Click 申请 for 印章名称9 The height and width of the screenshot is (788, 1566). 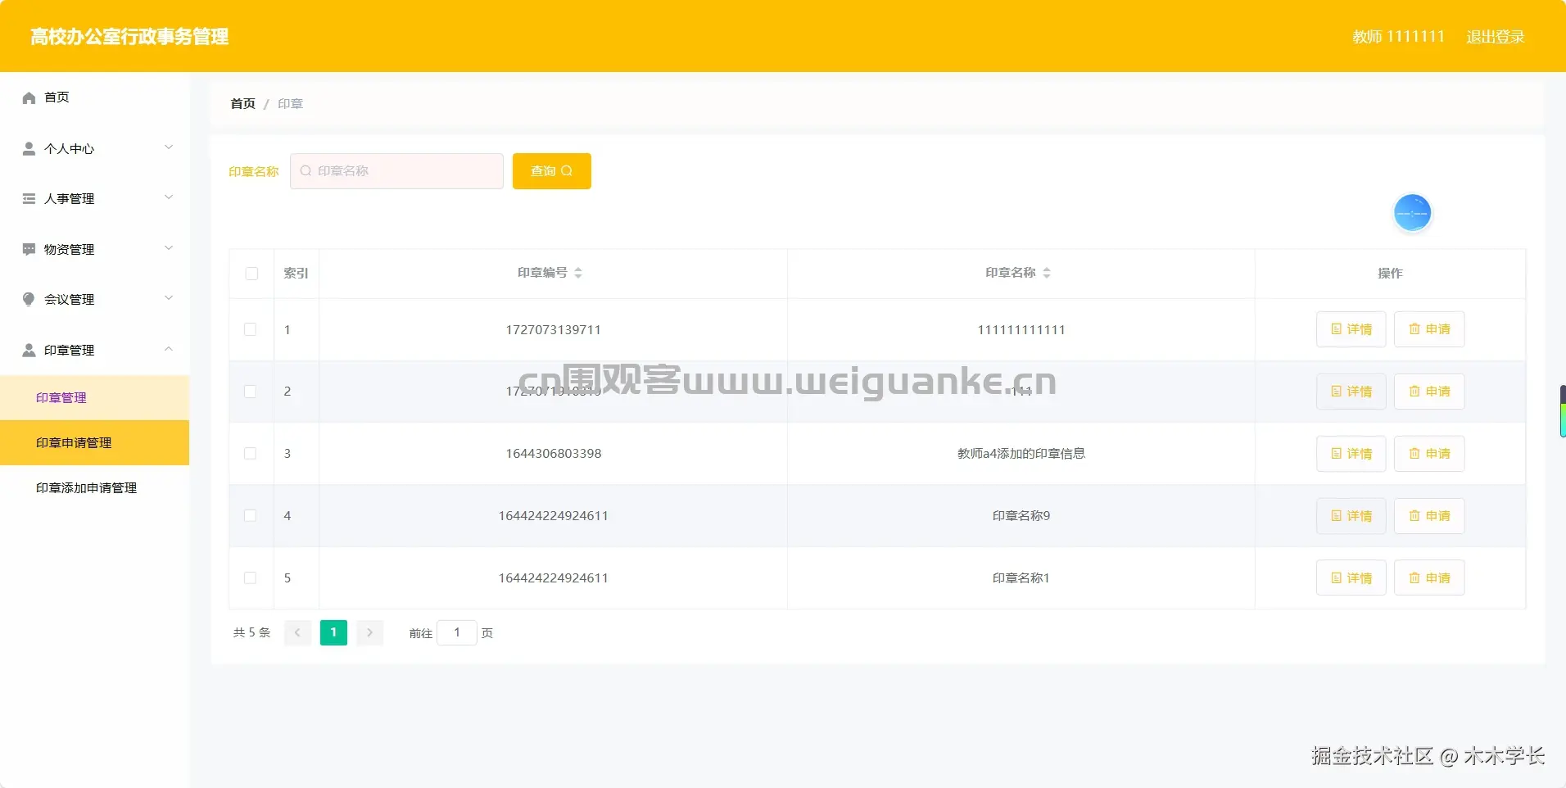pos(1429,516)
